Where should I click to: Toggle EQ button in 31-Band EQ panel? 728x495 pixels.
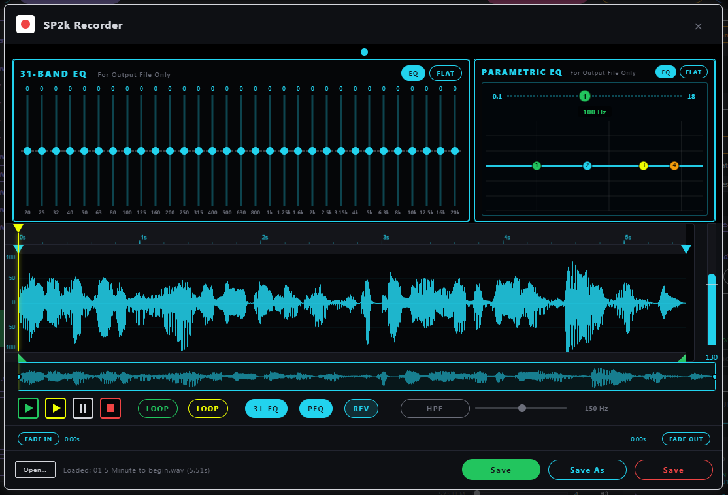(413, 73)
